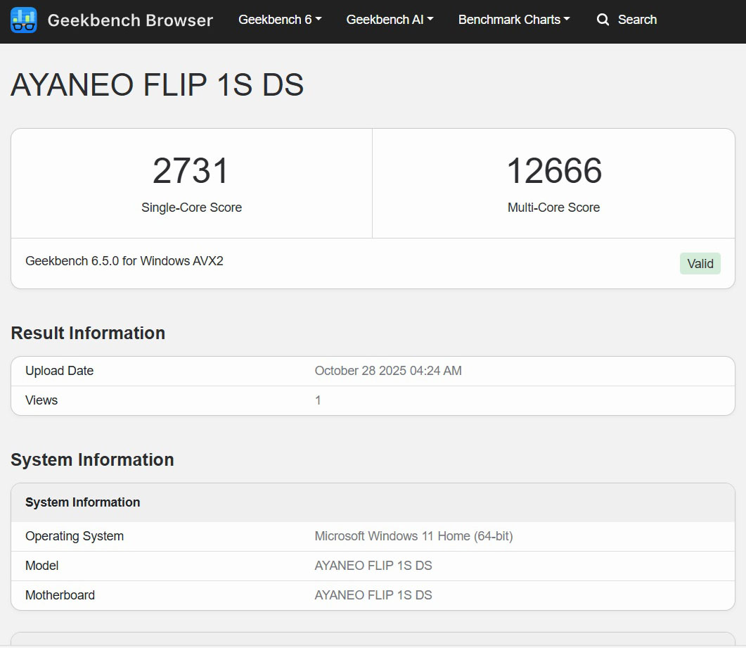Screen dimensions: 746x648
Task: Select the Search text in navbar
Action: (637, 20)
